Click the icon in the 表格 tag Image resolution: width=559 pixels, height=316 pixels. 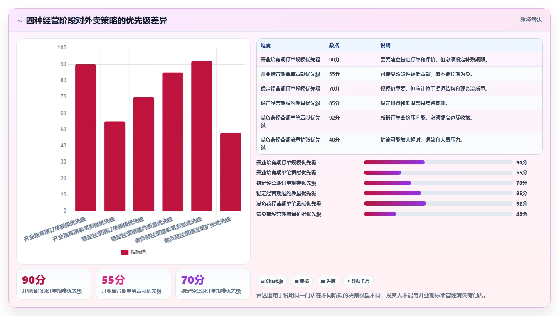[x=297, y=281]
